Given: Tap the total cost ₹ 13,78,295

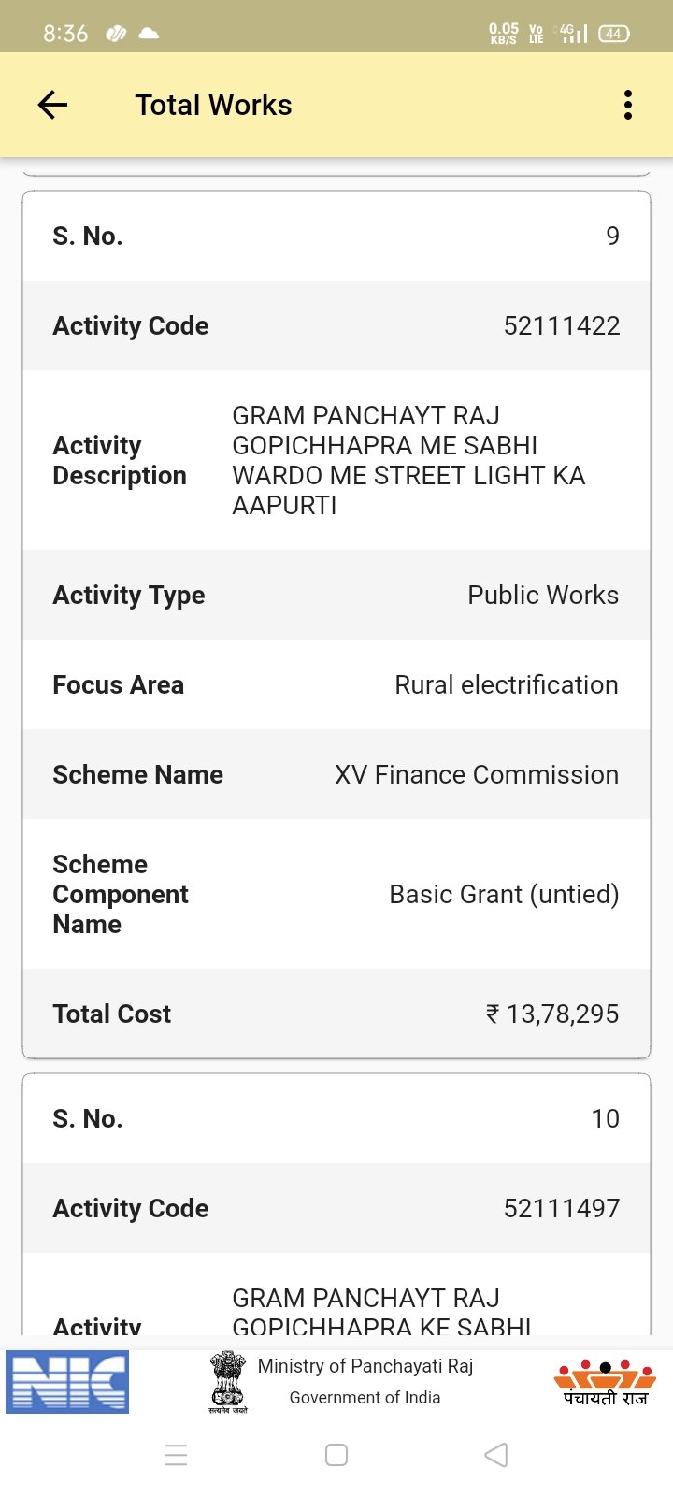Looking at the screenshot, I should [551, 1014].
